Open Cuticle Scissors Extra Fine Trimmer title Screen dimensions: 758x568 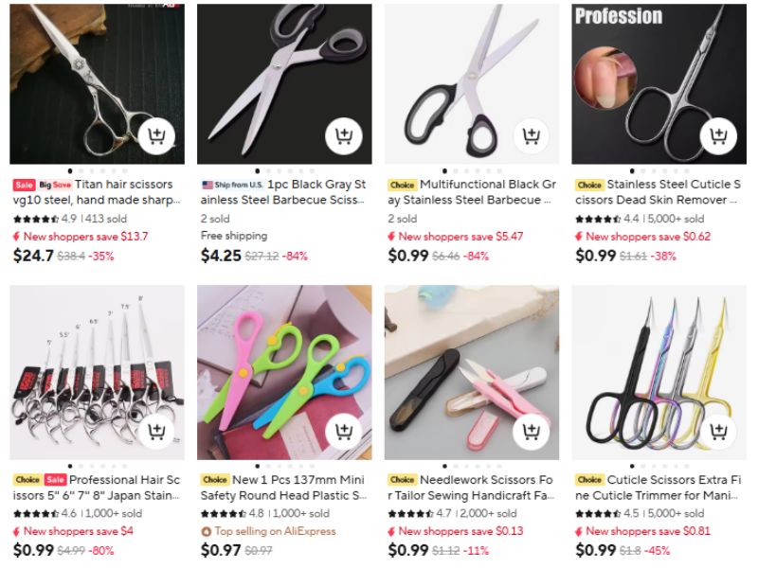659,488
